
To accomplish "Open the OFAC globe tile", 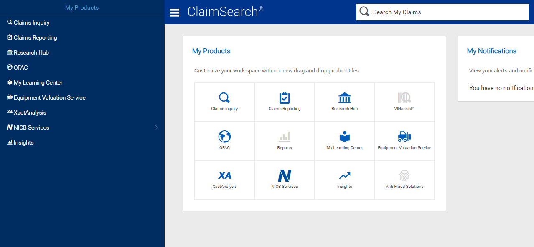I will (224, 137).
